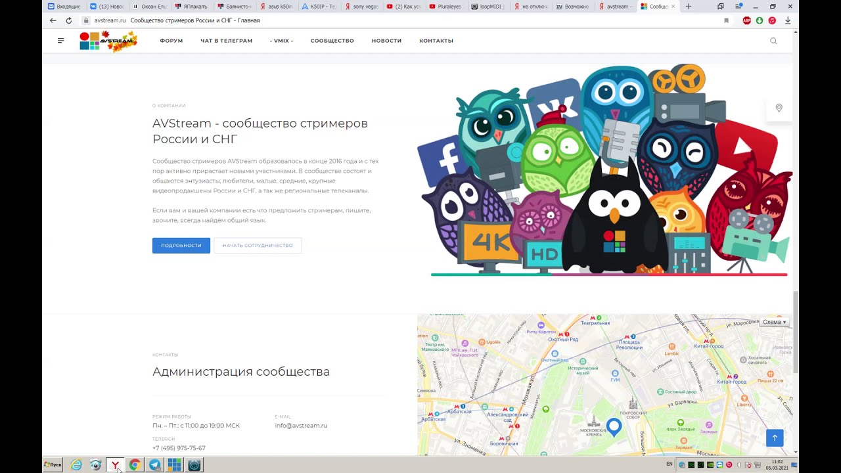
Task: Open the tab manager icon in title bar
Action: [x=721, y=7]
